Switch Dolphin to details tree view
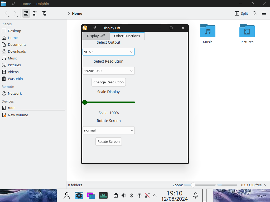270x202 pixels. [44, 13]
